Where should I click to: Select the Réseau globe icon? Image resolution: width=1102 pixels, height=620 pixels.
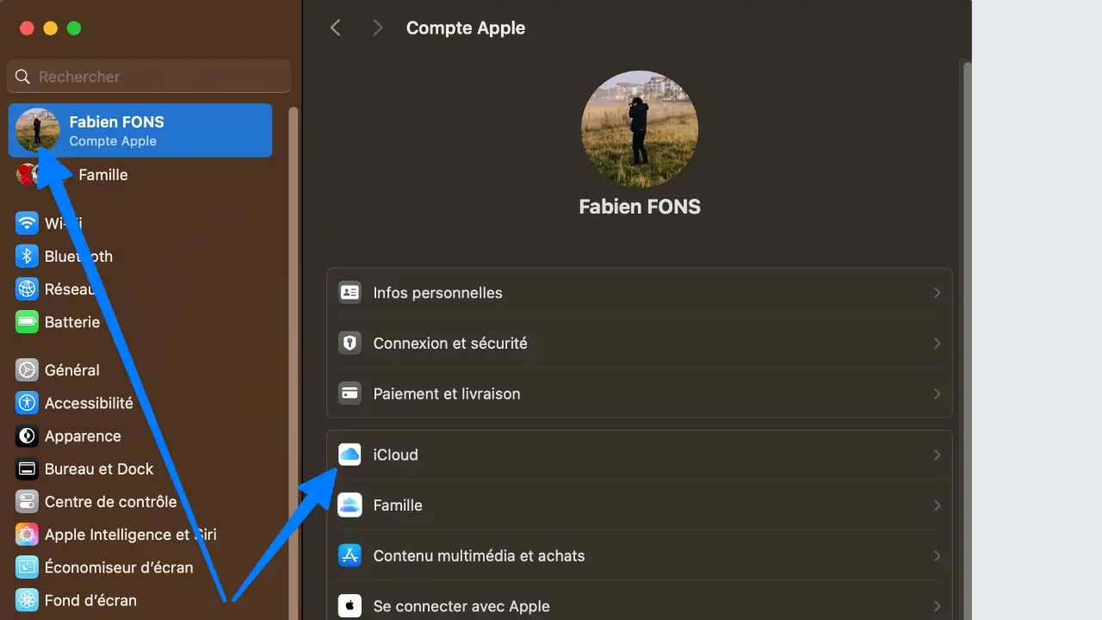coord(28,289)
